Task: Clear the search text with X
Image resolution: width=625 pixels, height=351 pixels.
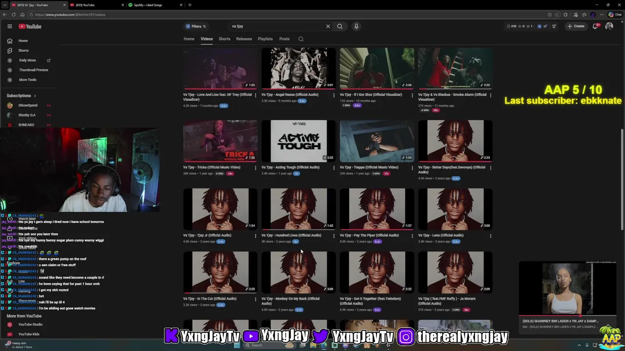Action: [x=328, y=26]
